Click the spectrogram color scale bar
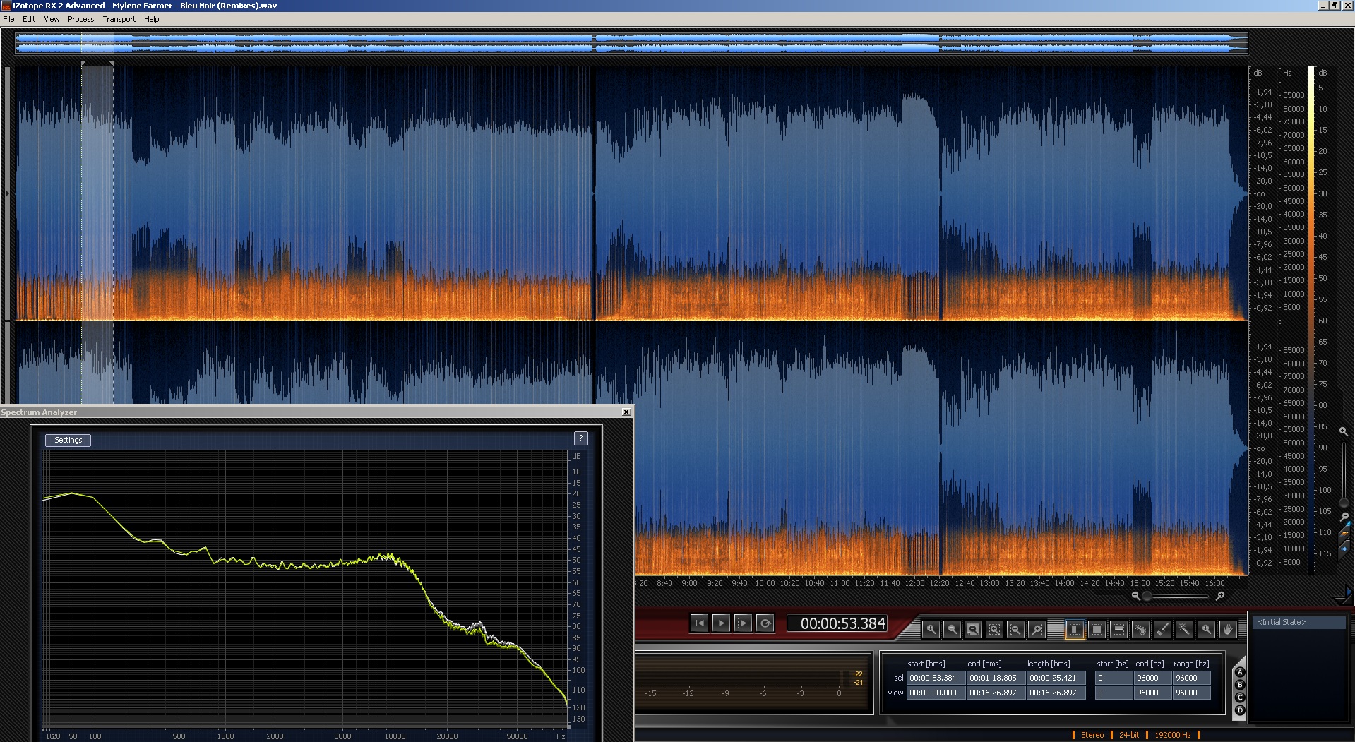 1311,321
